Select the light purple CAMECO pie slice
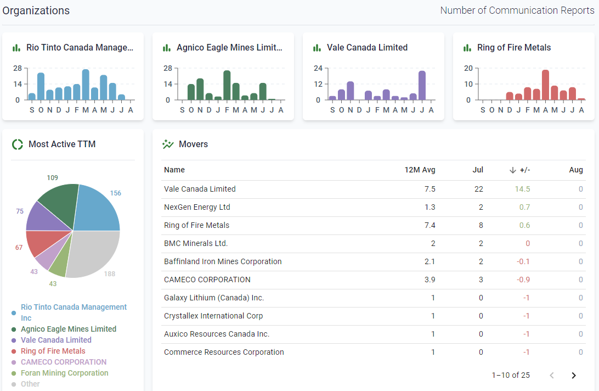Image resolution: width=599 pixels, height=391 pixels. pos(50,259)
